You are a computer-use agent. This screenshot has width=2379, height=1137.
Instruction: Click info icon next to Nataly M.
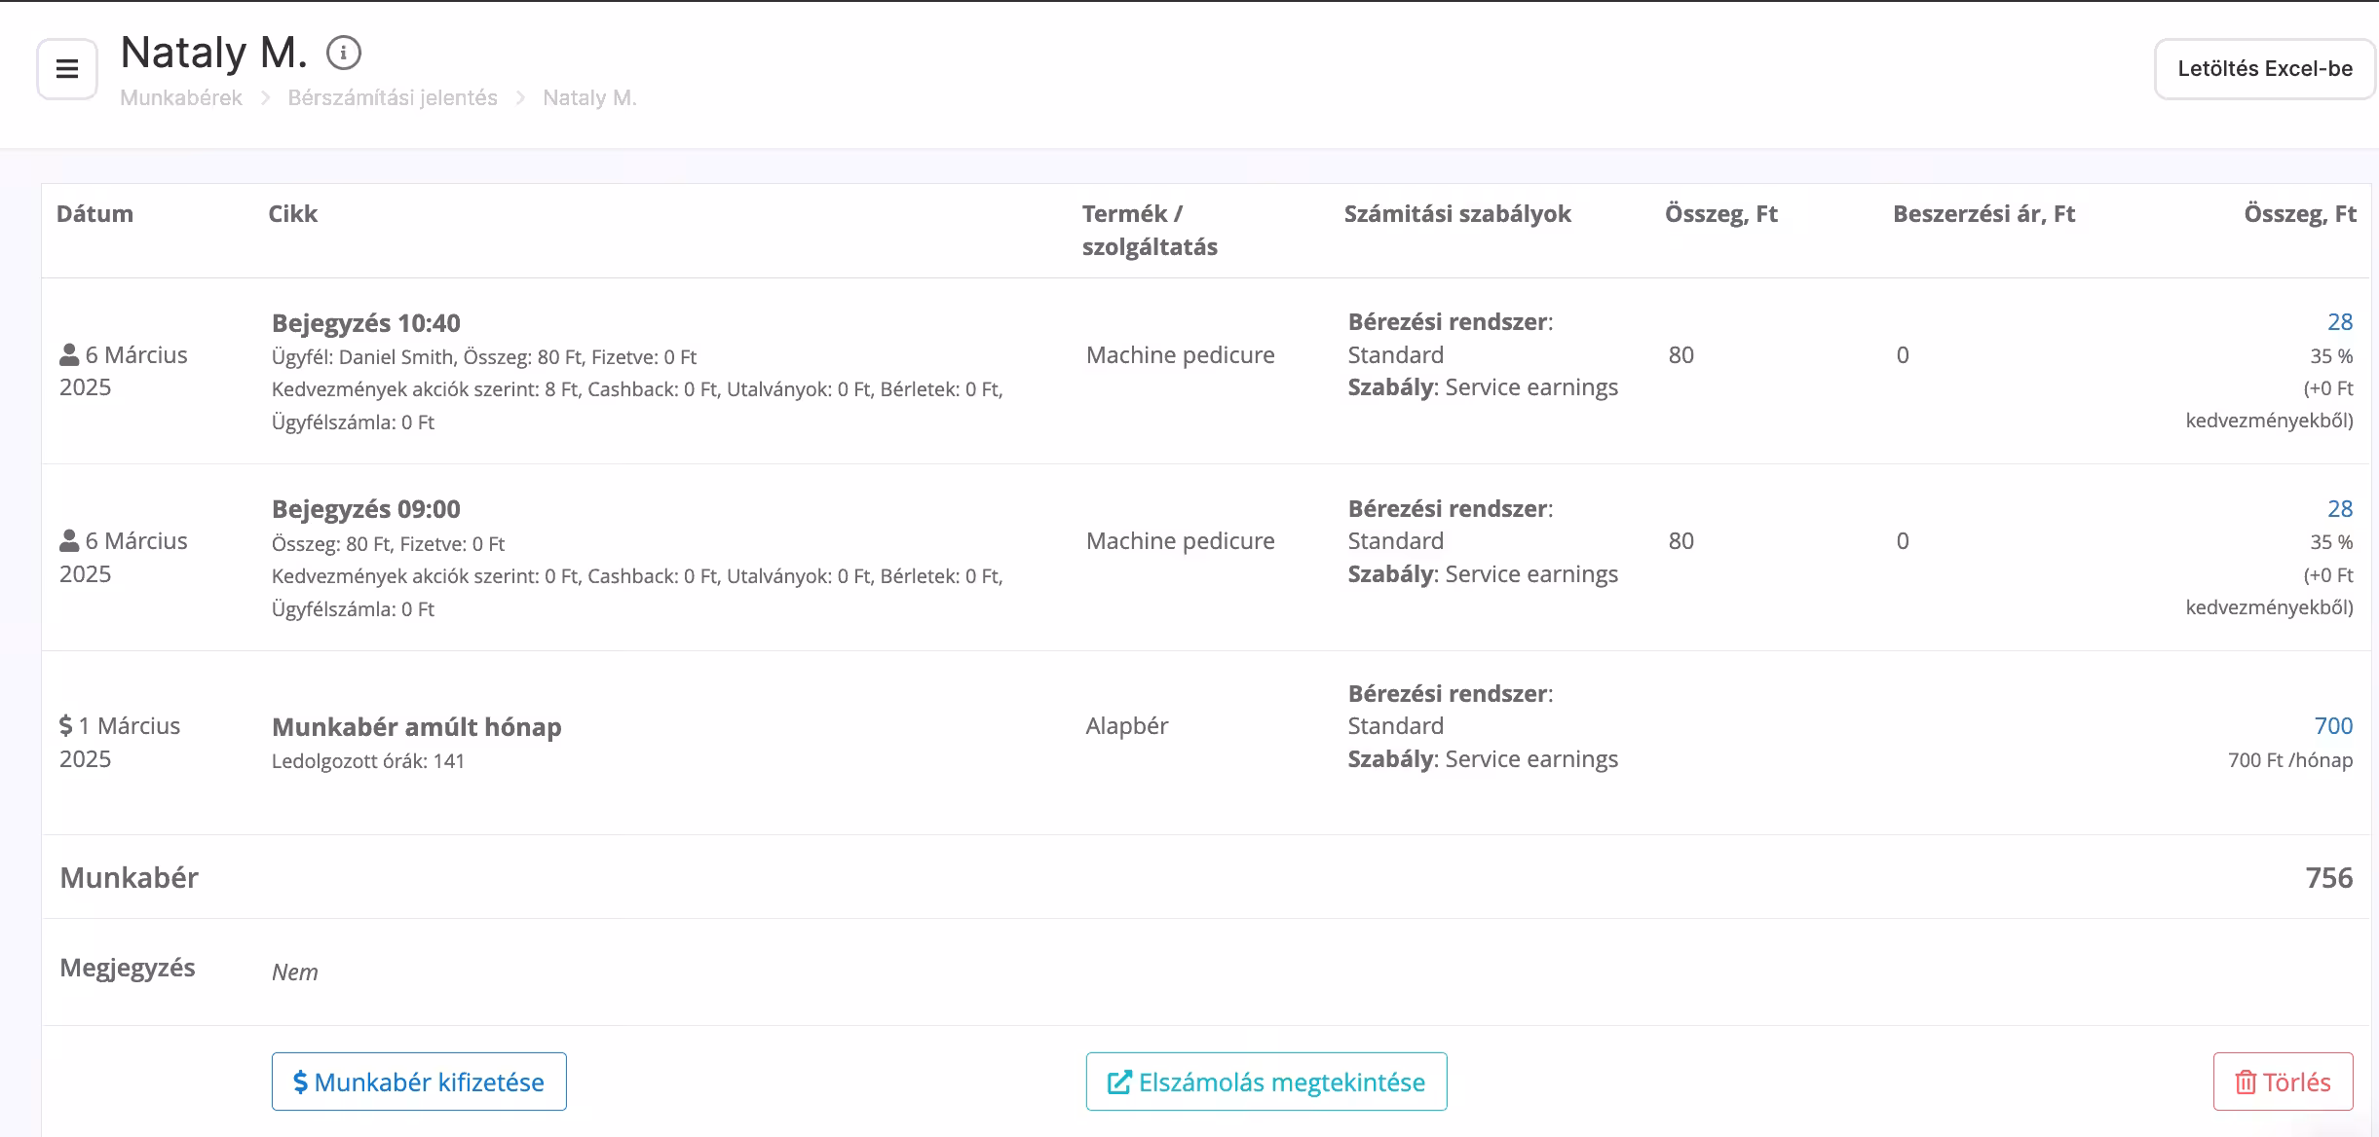[x=343, y=53]
